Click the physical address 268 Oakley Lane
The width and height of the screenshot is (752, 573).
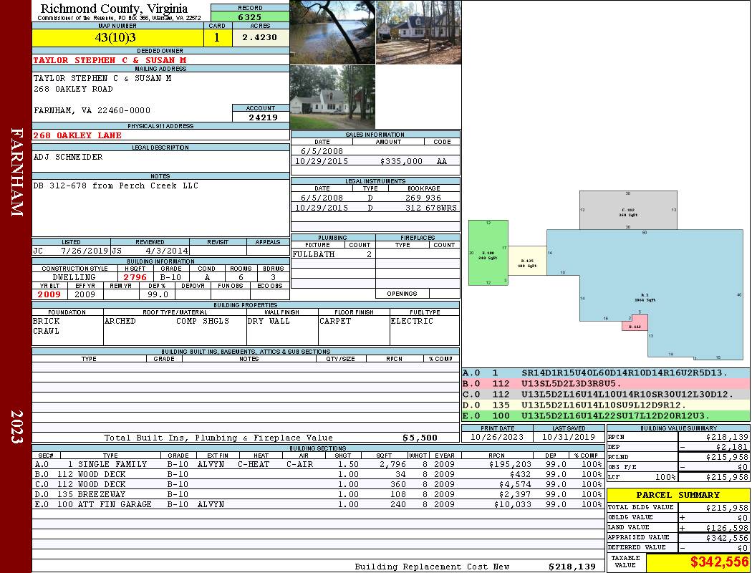(x=77, y=135)
